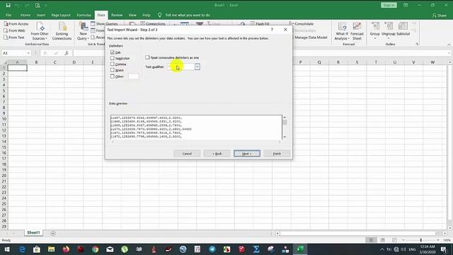Click the Share button

pos(439,15)
